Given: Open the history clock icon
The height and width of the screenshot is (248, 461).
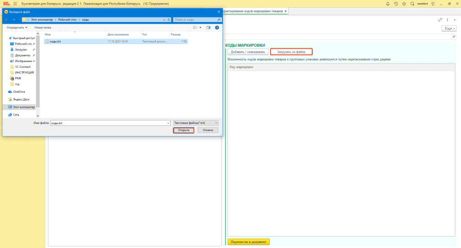Looking at the screenshot, I should click(x=396, y=4).
